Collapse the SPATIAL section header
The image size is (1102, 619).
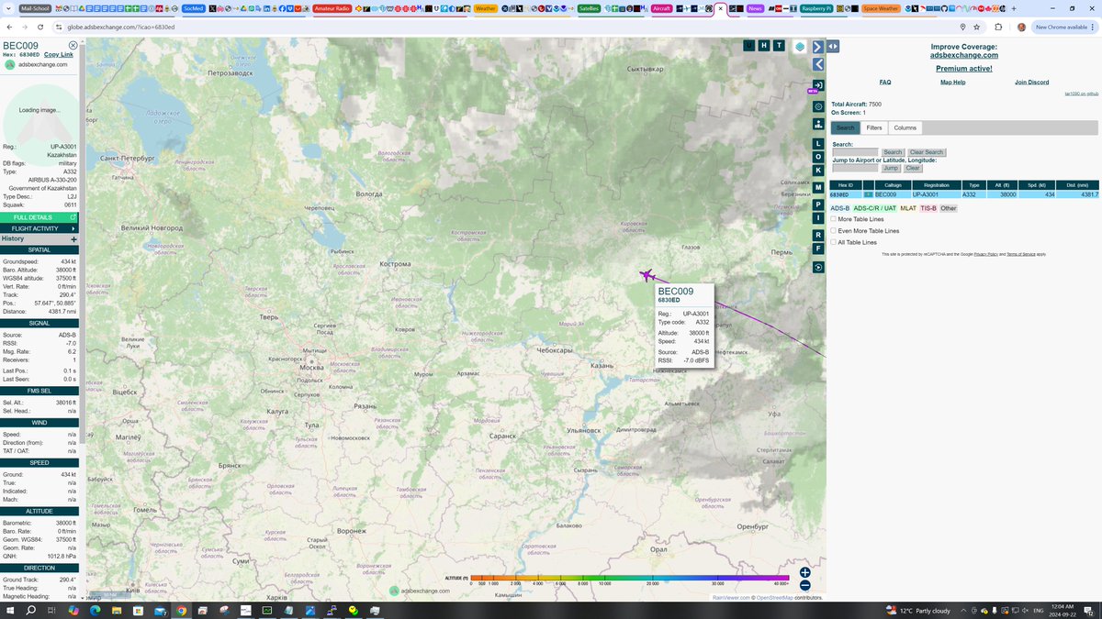[x=39, y=249]
